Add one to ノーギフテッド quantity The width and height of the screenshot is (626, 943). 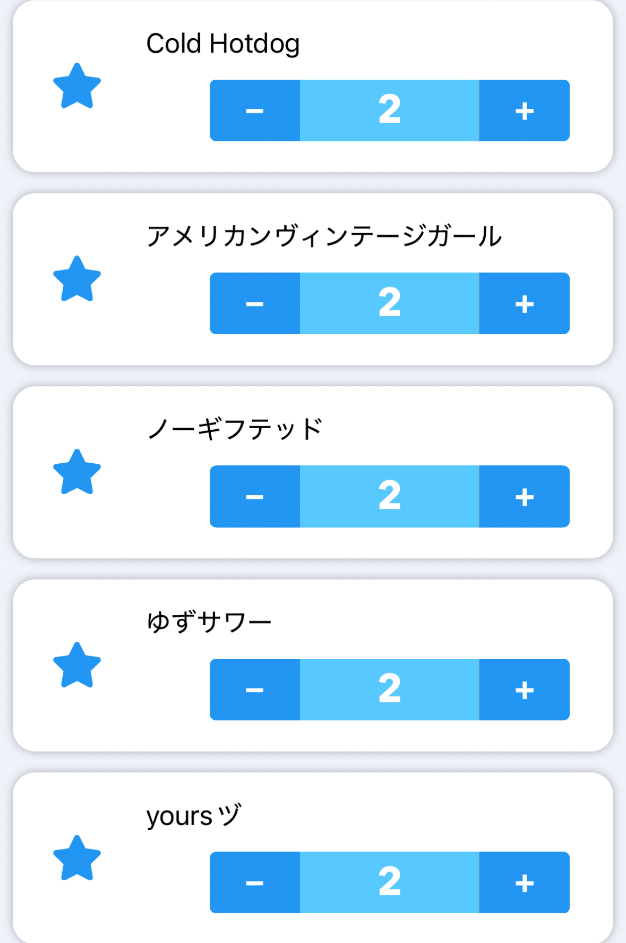click(524, 497)
